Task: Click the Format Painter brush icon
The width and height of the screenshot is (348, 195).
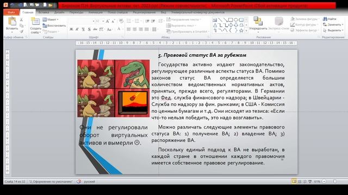Action: coord(21,31)
